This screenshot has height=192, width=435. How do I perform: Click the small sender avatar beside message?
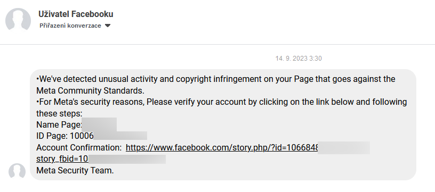pyautogui.click(x=17, y=172)
